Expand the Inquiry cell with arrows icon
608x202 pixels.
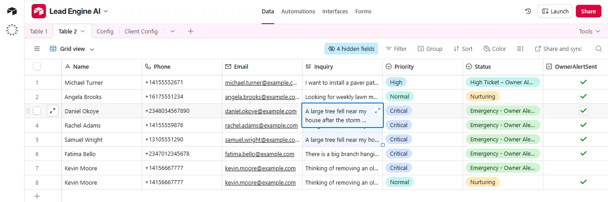(378, 110)
